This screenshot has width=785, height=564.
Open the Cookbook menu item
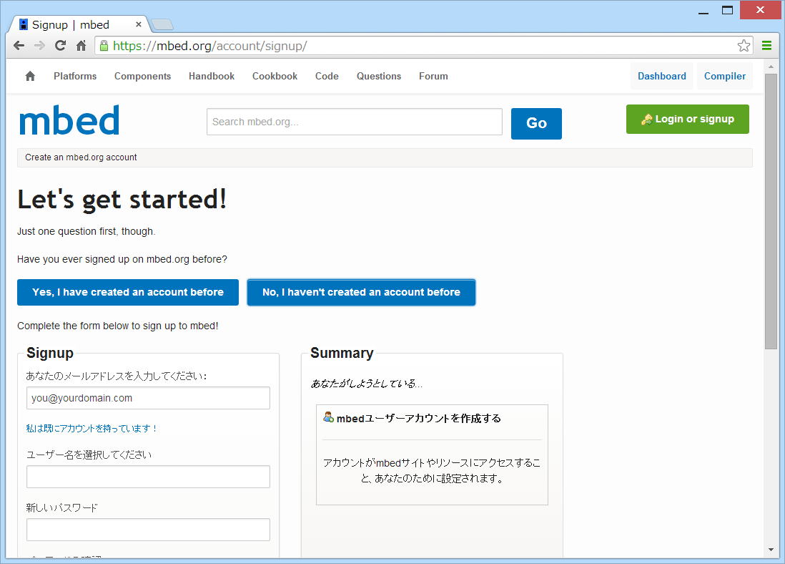pos(275,76)
